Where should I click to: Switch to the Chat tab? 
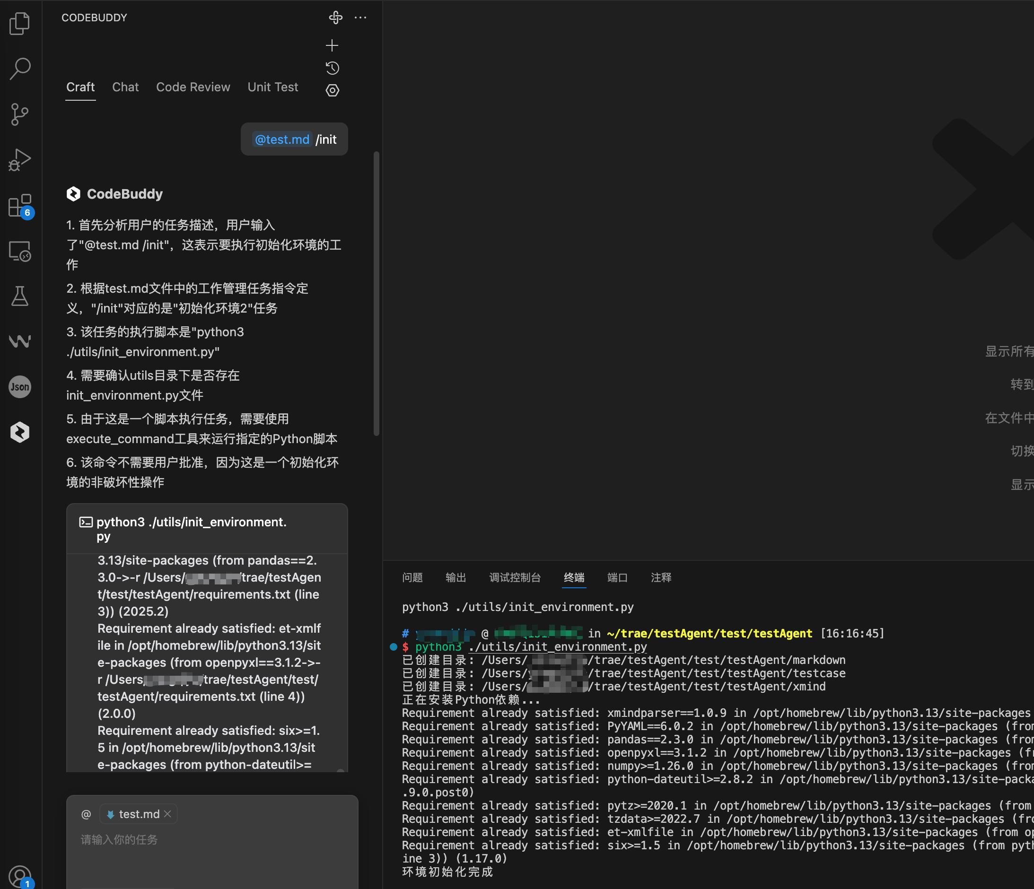tap(125, 87)
